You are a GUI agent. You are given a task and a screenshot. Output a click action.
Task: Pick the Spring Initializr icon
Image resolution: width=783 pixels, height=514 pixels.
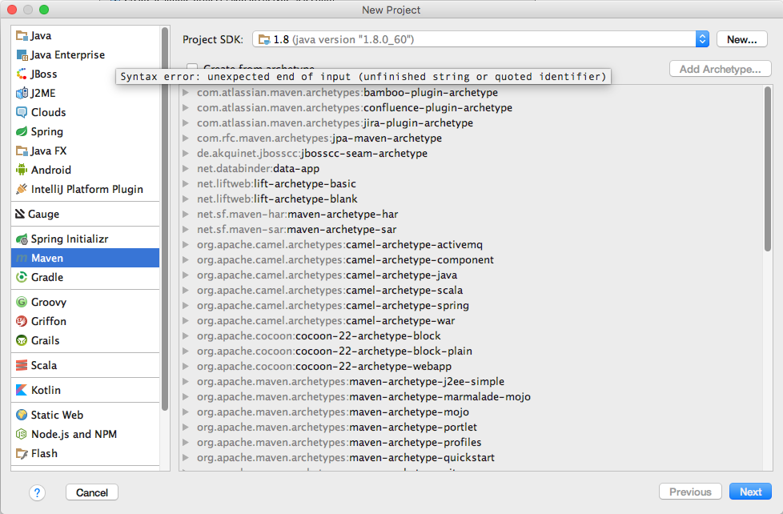click(x=22, y=239)
